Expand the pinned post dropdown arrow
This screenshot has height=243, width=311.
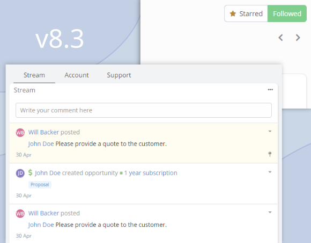click(x=270, y=131)
